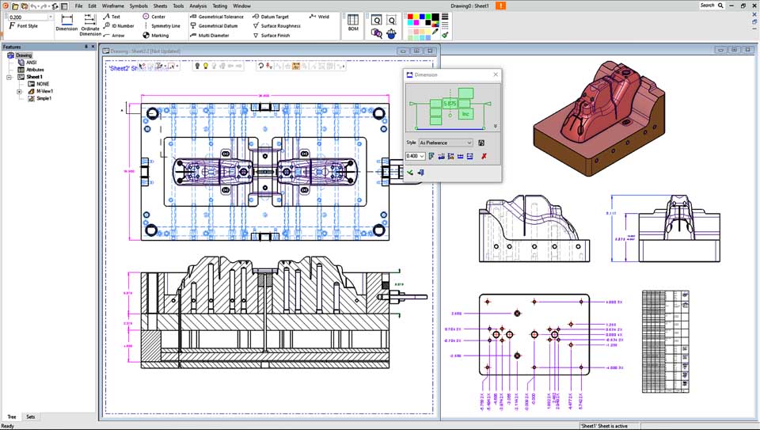Screen dimensions: 760x430
Task: Pick the red color swatch
Action: pyautogui.click(x=410, y=17)
